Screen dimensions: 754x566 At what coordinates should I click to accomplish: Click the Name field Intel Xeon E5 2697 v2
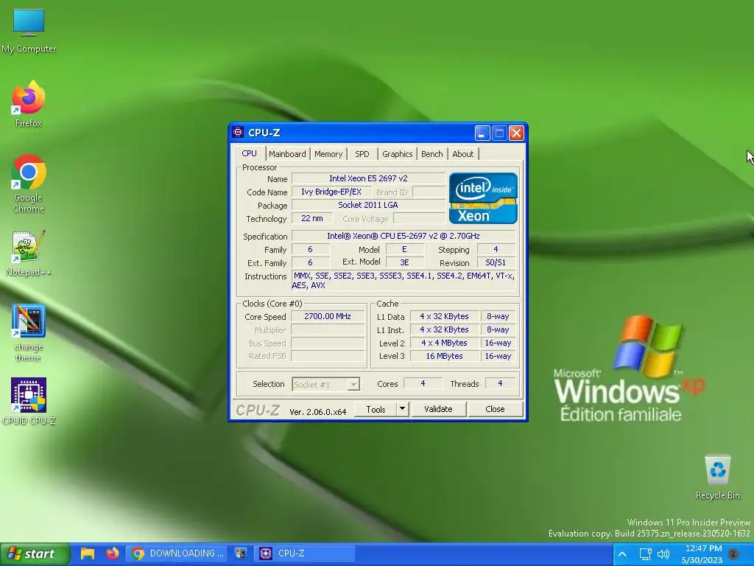tap(368, 178)
